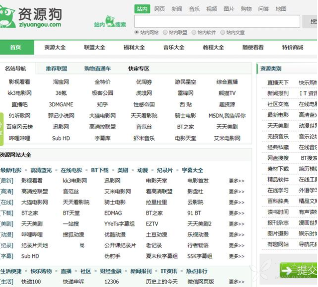
Task: Open the EZTV link
Action: click(152, 224)
